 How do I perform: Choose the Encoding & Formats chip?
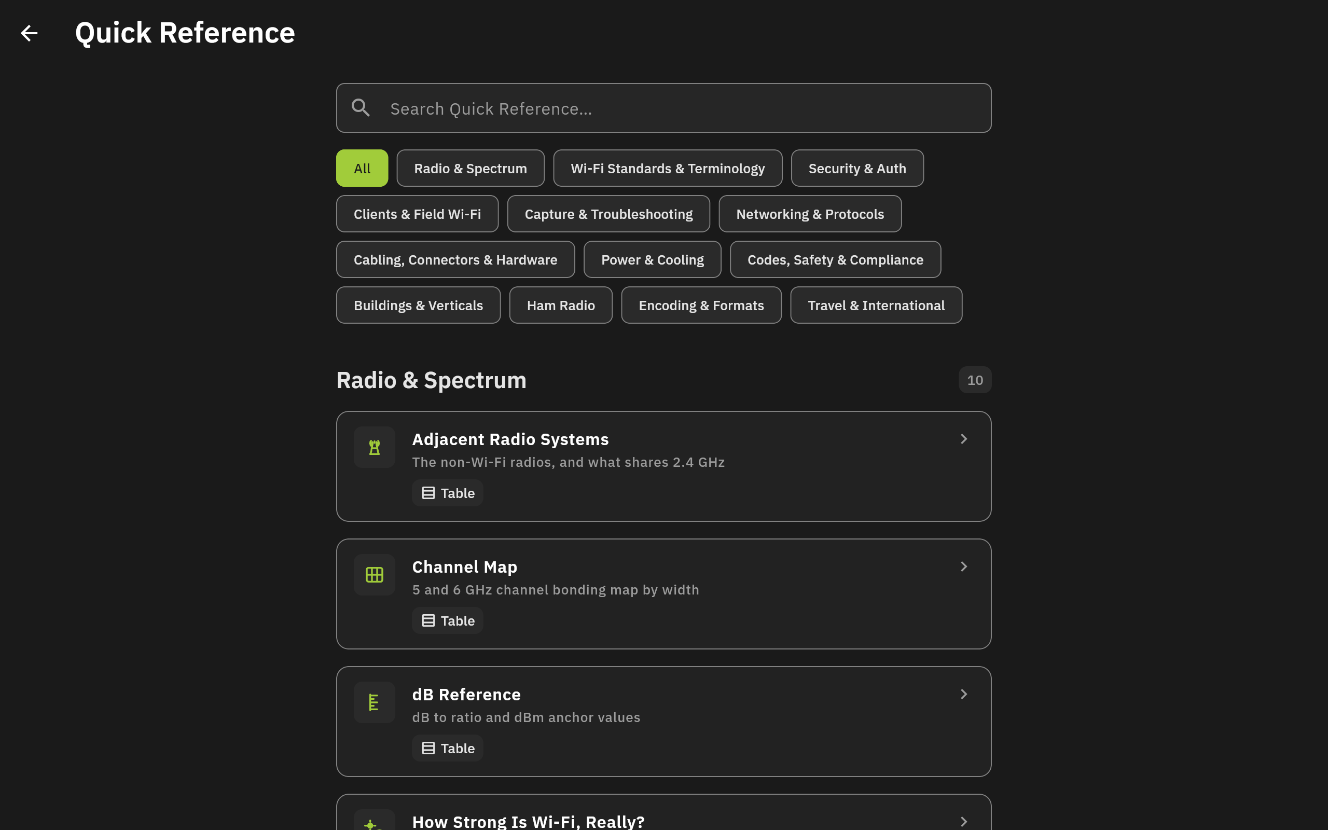point(701,305)
